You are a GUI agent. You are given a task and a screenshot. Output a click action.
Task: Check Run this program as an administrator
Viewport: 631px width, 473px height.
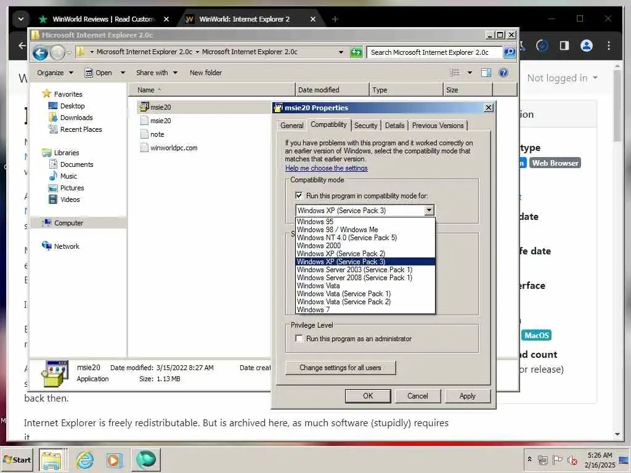299,339
